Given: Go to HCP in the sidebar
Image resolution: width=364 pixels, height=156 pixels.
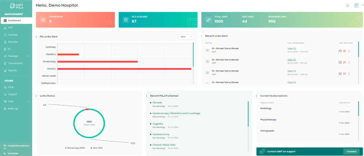Looking at the screenshot, I should tap(10, 27).
